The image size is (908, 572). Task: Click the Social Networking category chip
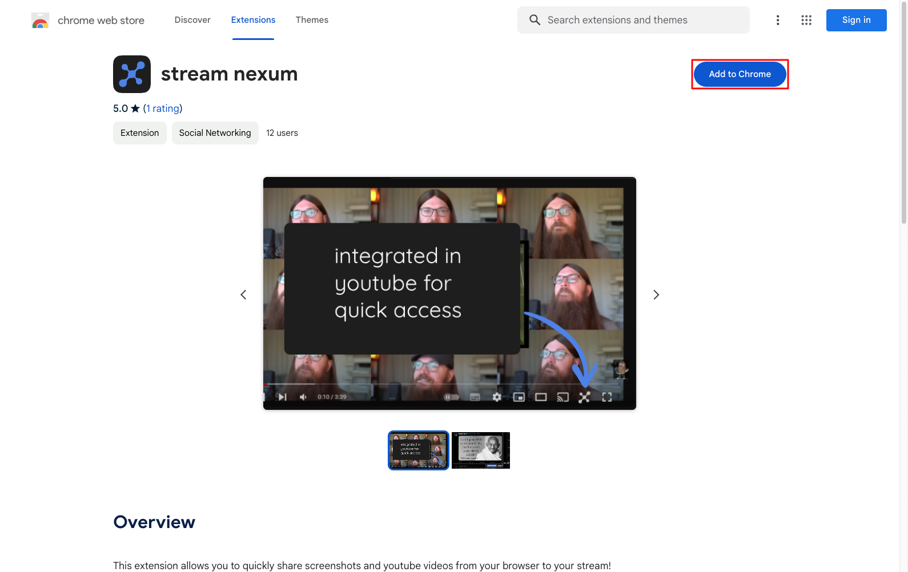click(215, 133)
